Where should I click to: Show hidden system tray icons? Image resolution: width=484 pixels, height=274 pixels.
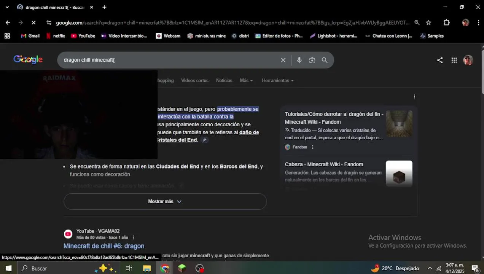click(x=430, y=268)
